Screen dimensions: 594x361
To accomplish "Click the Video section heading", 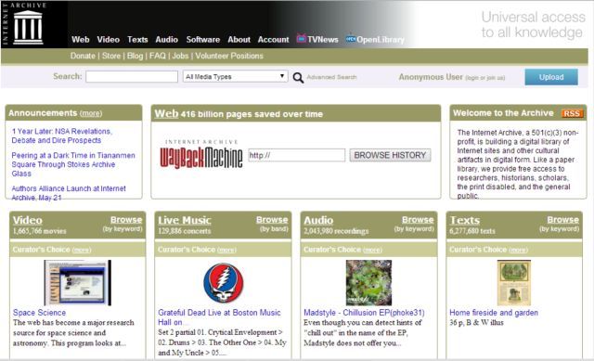I will tap(28, 220).
